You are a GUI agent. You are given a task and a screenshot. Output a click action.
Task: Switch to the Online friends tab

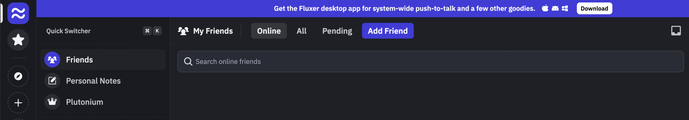point(269,31)
